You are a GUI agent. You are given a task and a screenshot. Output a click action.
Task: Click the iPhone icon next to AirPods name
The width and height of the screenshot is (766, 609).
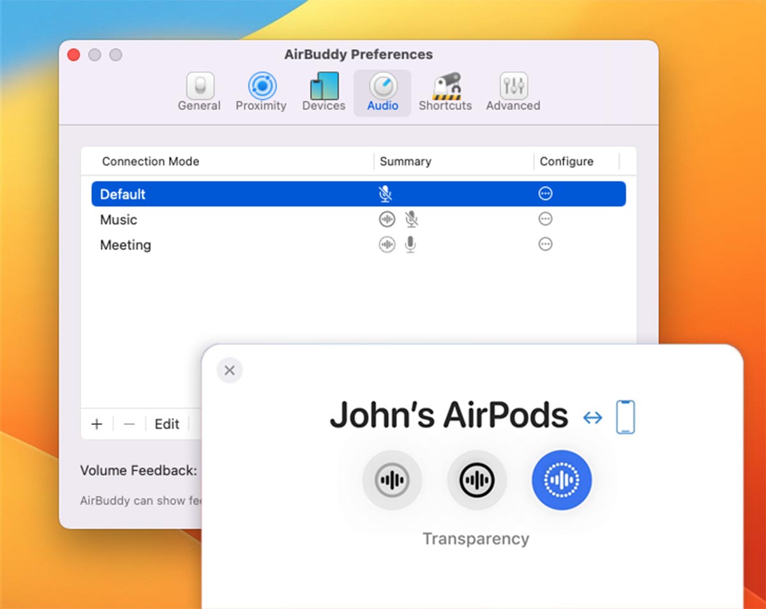pyautogui.click(x=626, y=417)
